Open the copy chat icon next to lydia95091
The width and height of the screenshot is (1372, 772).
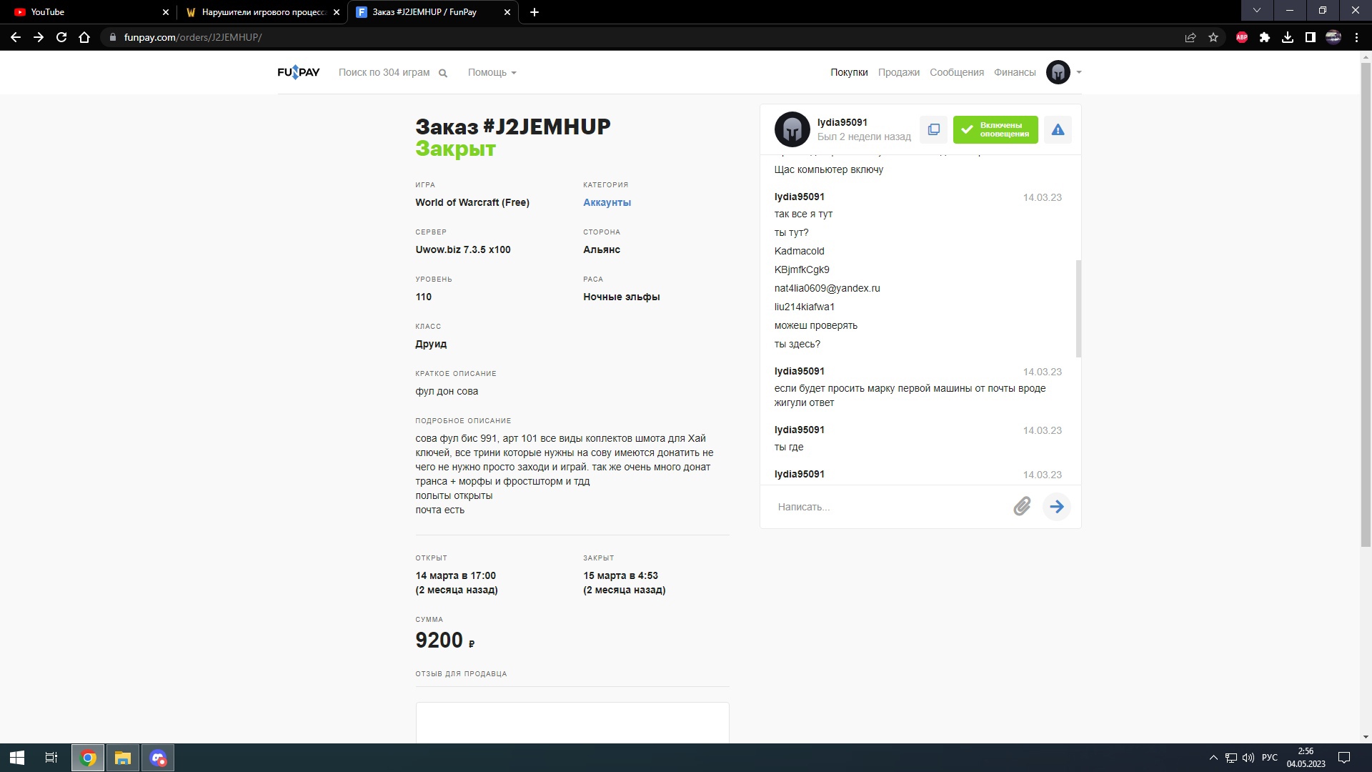pos(933,129)
